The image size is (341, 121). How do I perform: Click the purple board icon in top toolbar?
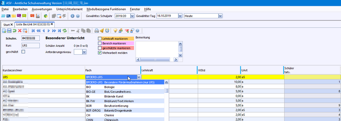tap(19, 16)
